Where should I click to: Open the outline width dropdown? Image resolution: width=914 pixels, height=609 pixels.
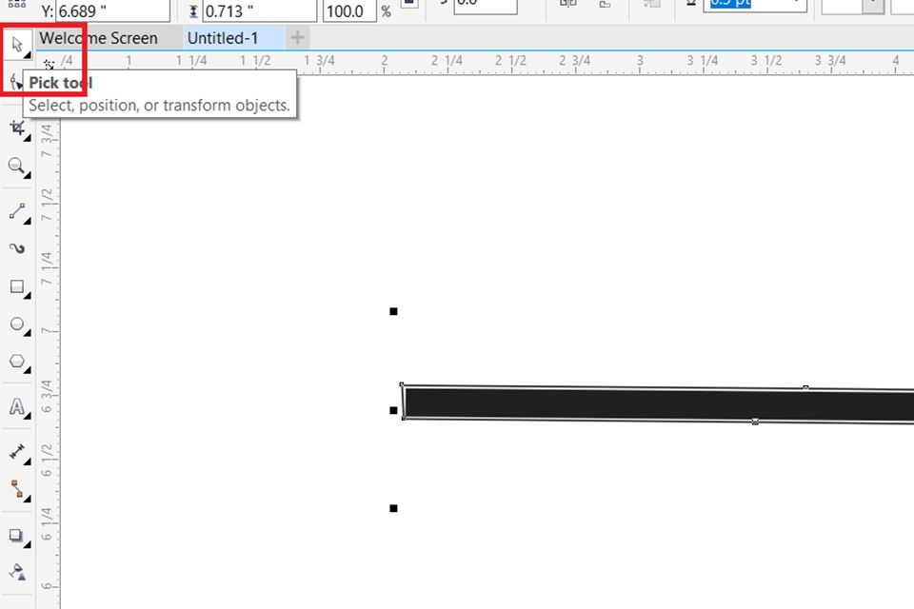tap(794, 5)
